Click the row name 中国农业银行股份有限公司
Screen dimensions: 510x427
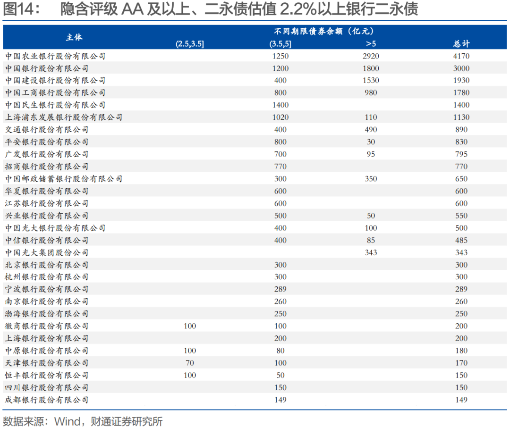pos(55,56)
